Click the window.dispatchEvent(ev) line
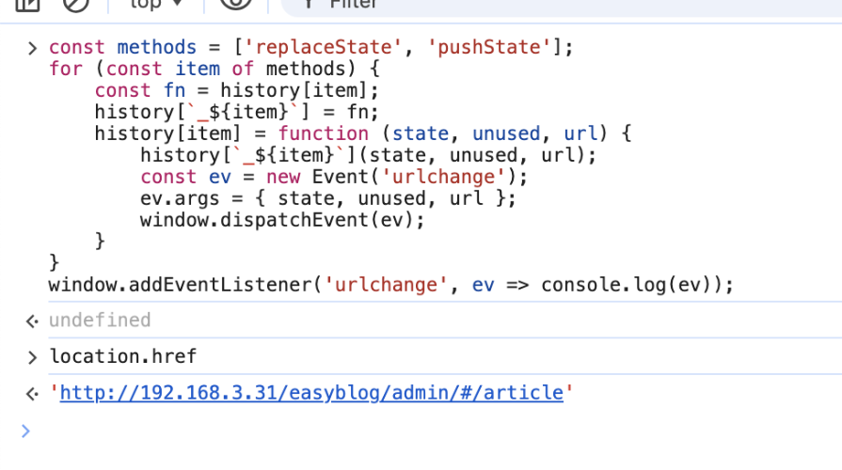Viewport: 842px width, 470px height. (x=282, y=220)
